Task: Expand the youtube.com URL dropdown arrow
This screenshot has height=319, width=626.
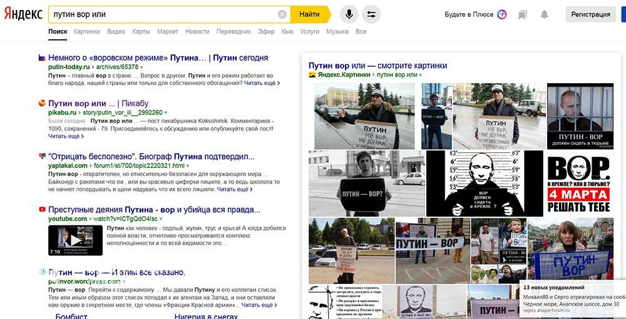Action: click(161, 219)
